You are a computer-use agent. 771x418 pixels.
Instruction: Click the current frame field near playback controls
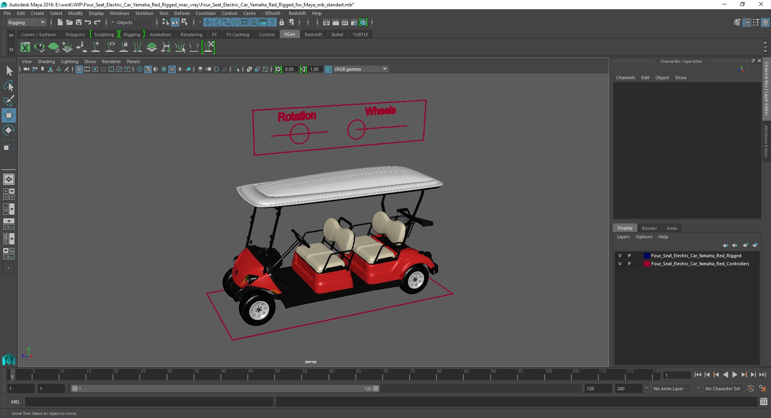click(x=677, y=375)
